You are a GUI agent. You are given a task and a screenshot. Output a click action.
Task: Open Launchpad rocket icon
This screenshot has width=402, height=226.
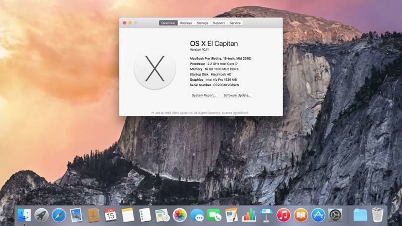41,215
